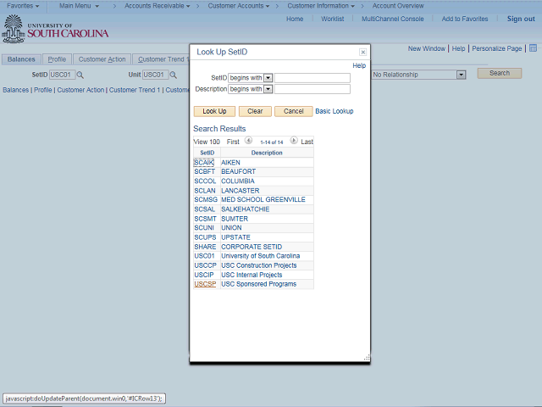542x407 pixels.
Task: Switch to the Profile tab
Action: [x=57, y=59]
